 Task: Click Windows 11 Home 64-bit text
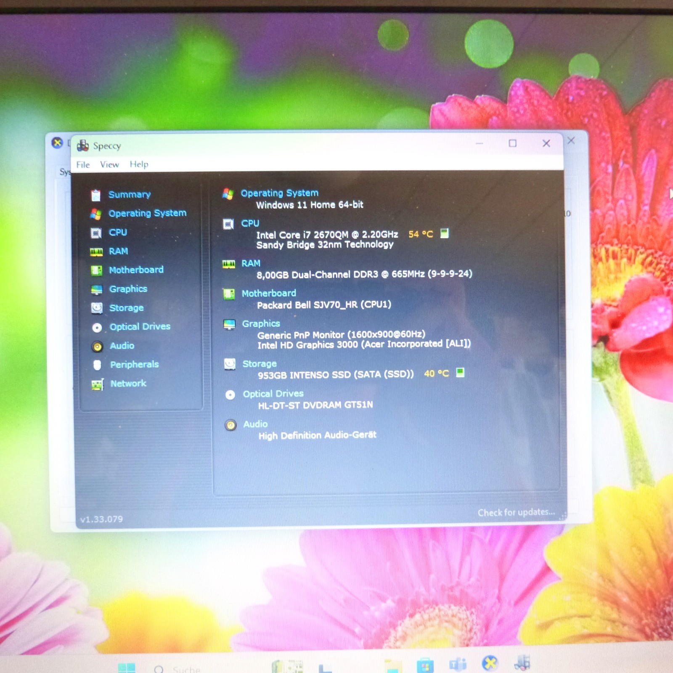point(310,205)
